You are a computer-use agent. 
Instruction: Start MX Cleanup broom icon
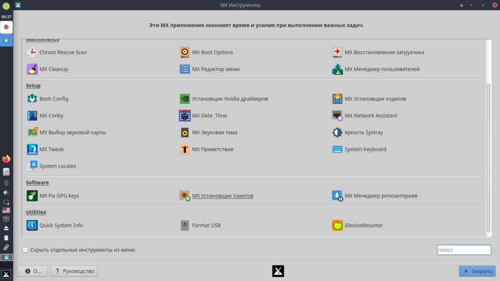coord(32,69)
